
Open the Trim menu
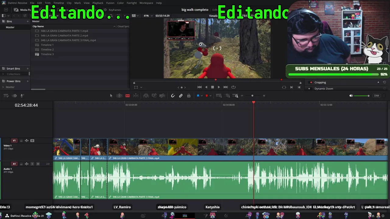[48, 3]
